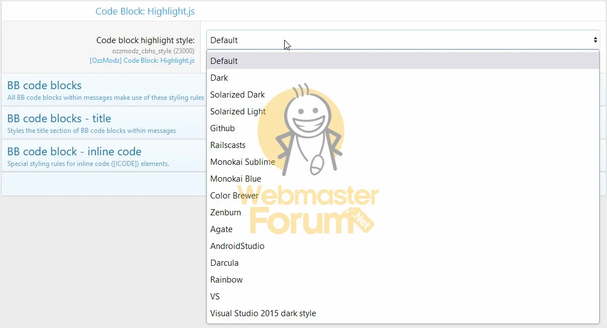The height and width of the screenshot is (328, 607).
Task: Select the Railscasts option
Action: click(x=403, y=145)
